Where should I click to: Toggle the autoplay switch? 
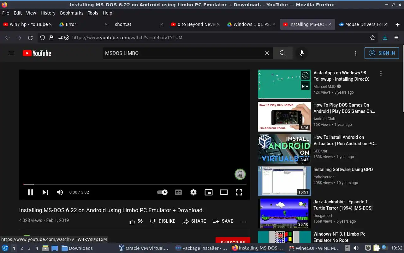(x=162, y=192)
